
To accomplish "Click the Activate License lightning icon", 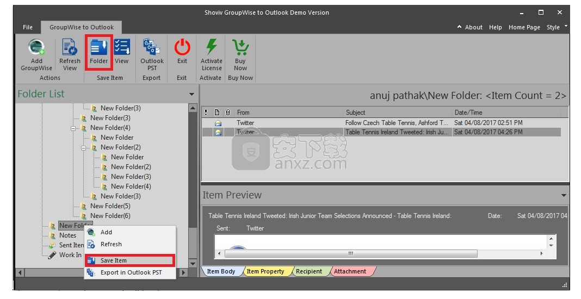I will 212,47.
